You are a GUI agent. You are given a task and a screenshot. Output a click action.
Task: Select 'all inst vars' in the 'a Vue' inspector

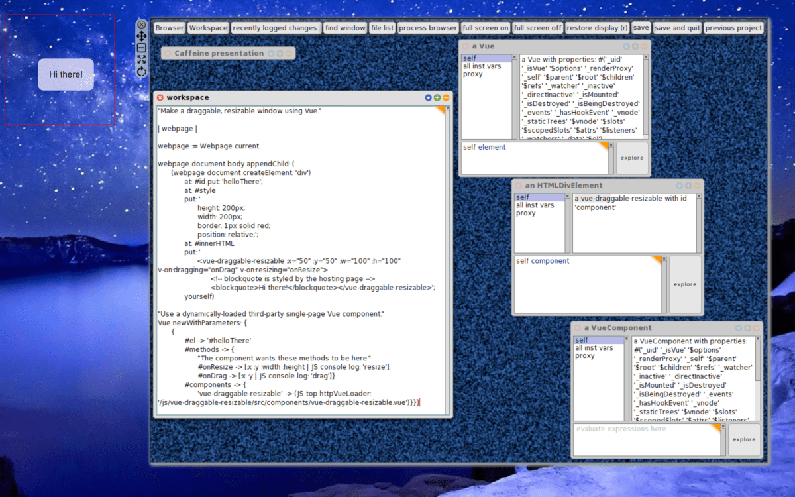point(482,66)
